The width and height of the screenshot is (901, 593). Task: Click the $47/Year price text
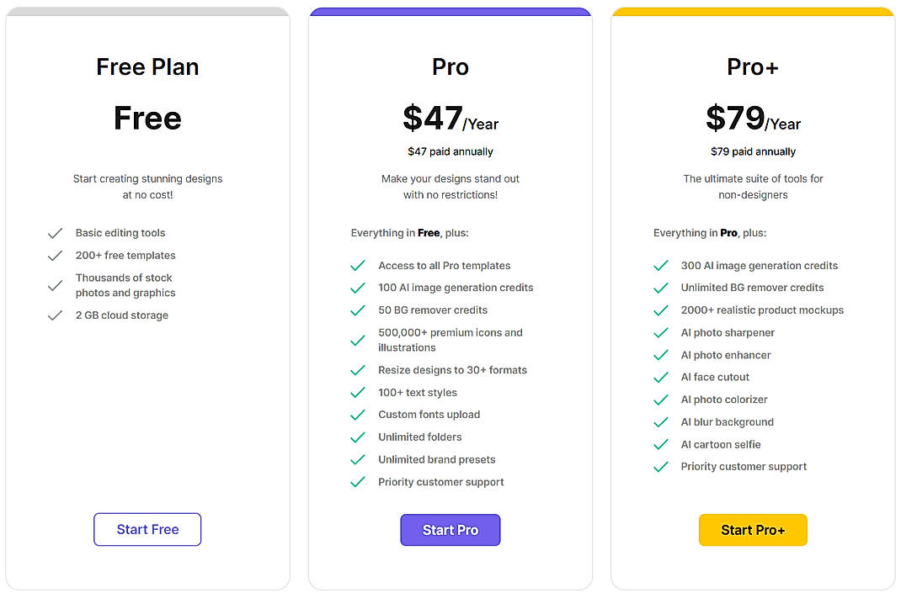point(450,119)
